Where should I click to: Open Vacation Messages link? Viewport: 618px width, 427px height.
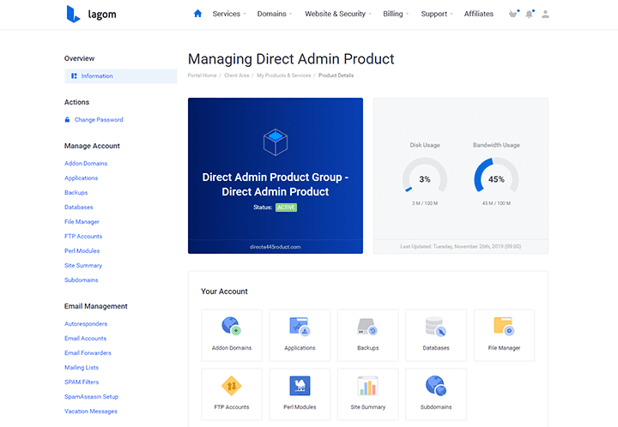click(91, 411)
